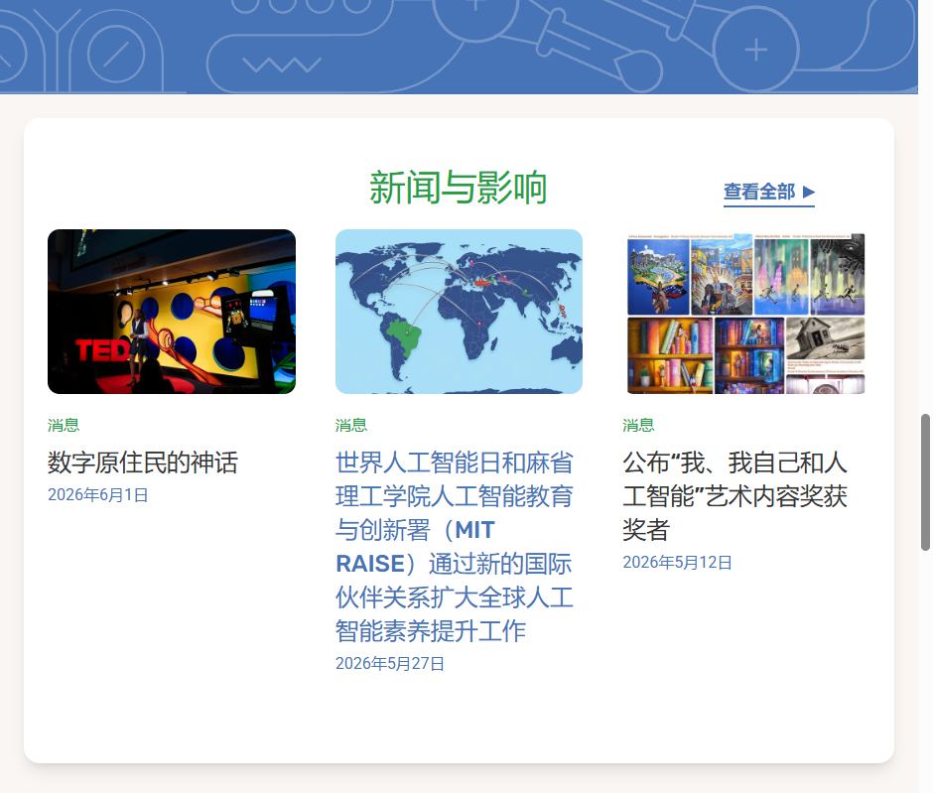Click the date 2026年5月12日
Viewport: 933px width, 793px height.
[x=677, y=562]
